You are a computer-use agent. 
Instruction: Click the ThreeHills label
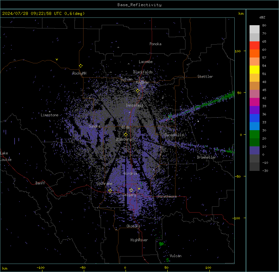point(174,135)
